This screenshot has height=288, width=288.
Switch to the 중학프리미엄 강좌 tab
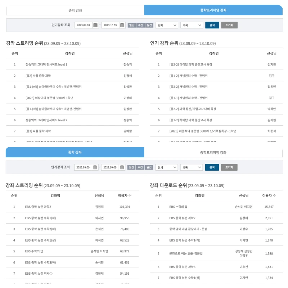pyautogui.click(x=213, y=11)
